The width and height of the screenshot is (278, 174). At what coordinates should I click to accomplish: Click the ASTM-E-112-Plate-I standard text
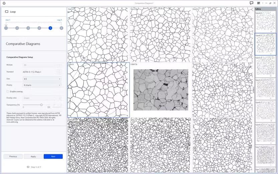tap(32, 72)
